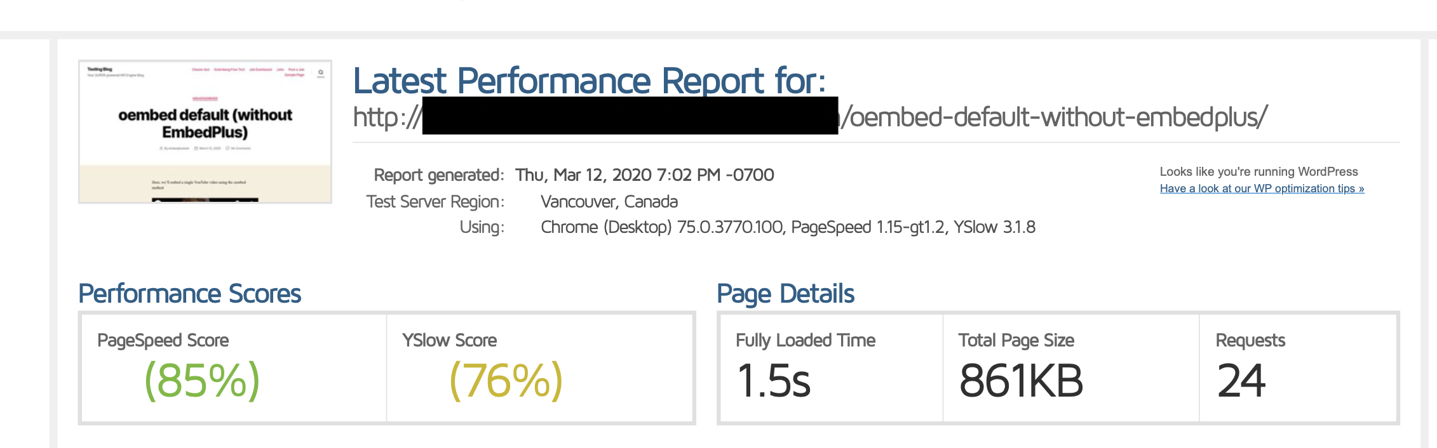Click the Fully Loaded Time label

[806, 341]
